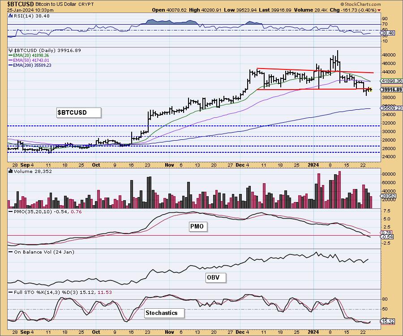Click the PMO(35,20,10) indicator legend

coord(45,211)
